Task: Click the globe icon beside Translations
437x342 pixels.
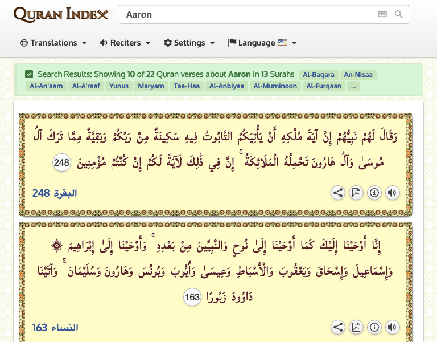Action: [24, 43]
